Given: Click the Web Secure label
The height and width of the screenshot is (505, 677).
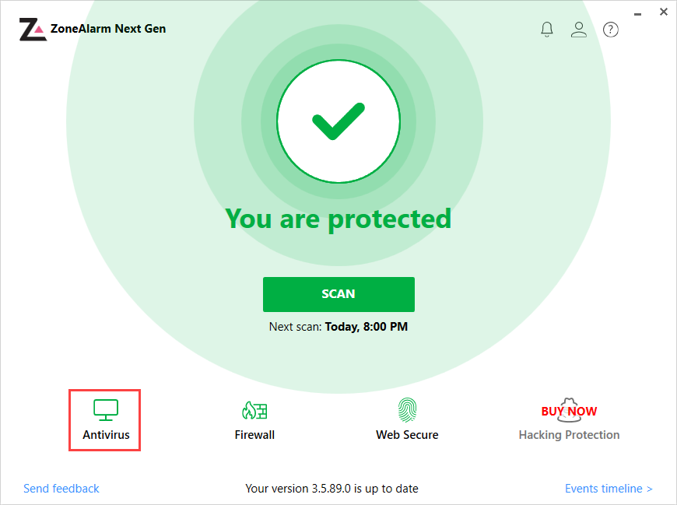Looking at the screenshot, I should (x=407, y=435).
